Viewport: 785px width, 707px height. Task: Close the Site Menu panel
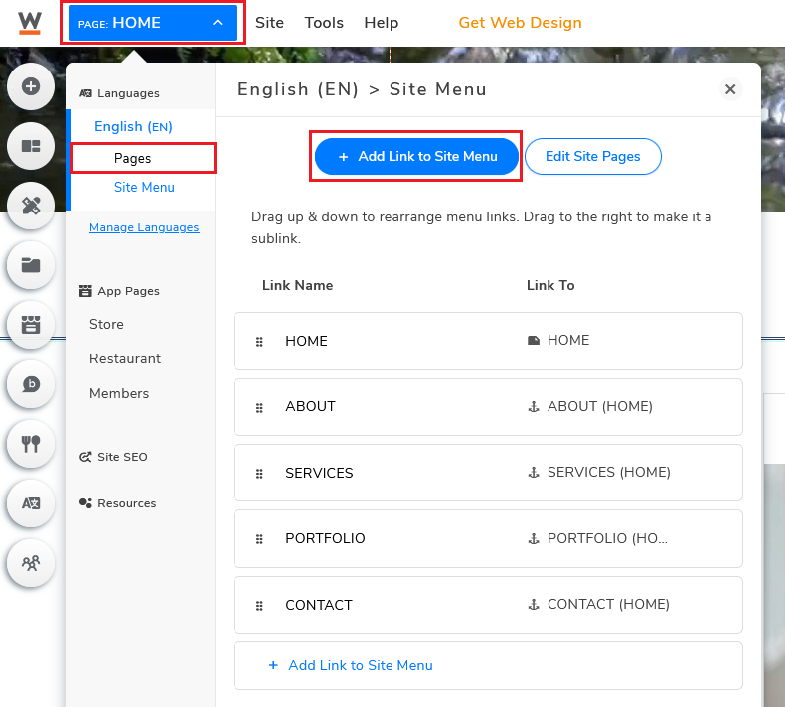(730, 89)
